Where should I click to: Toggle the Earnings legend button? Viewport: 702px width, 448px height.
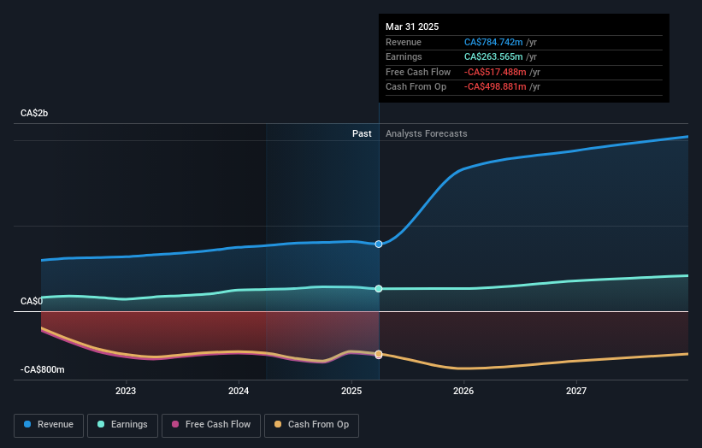click(x=122, y=425)
